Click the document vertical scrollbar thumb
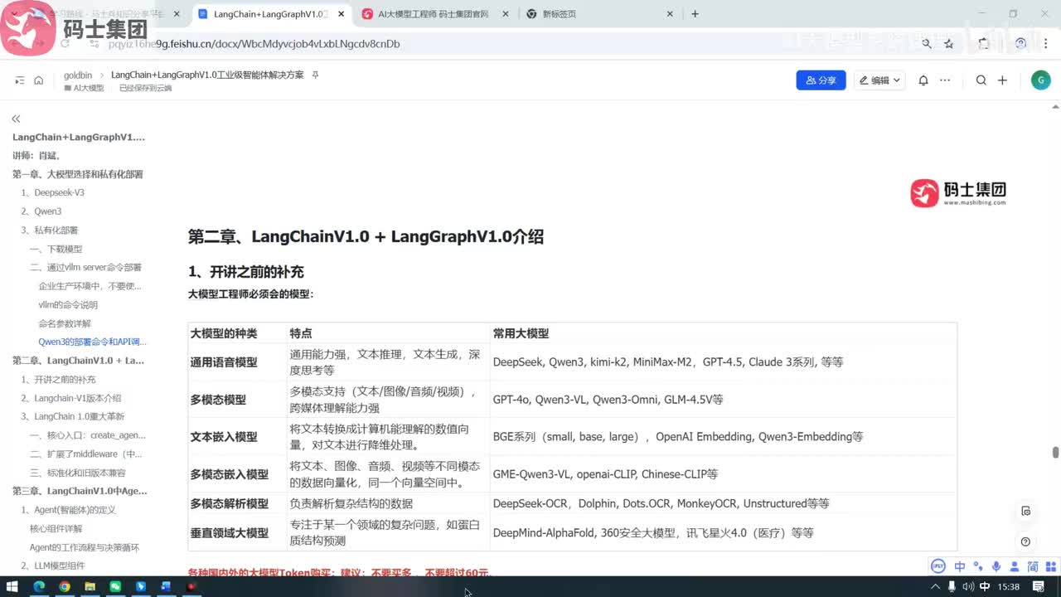The image size is (1061, 597). [x=1055, y=453]
